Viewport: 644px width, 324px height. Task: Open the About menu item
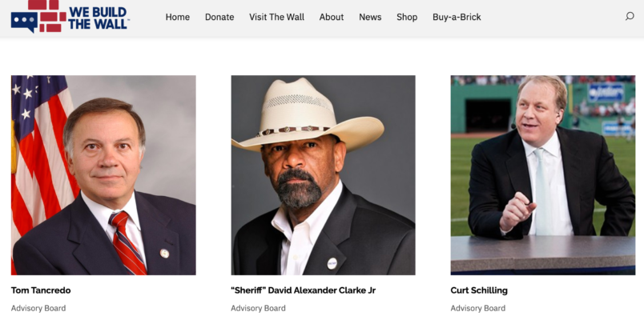[332, 18]
